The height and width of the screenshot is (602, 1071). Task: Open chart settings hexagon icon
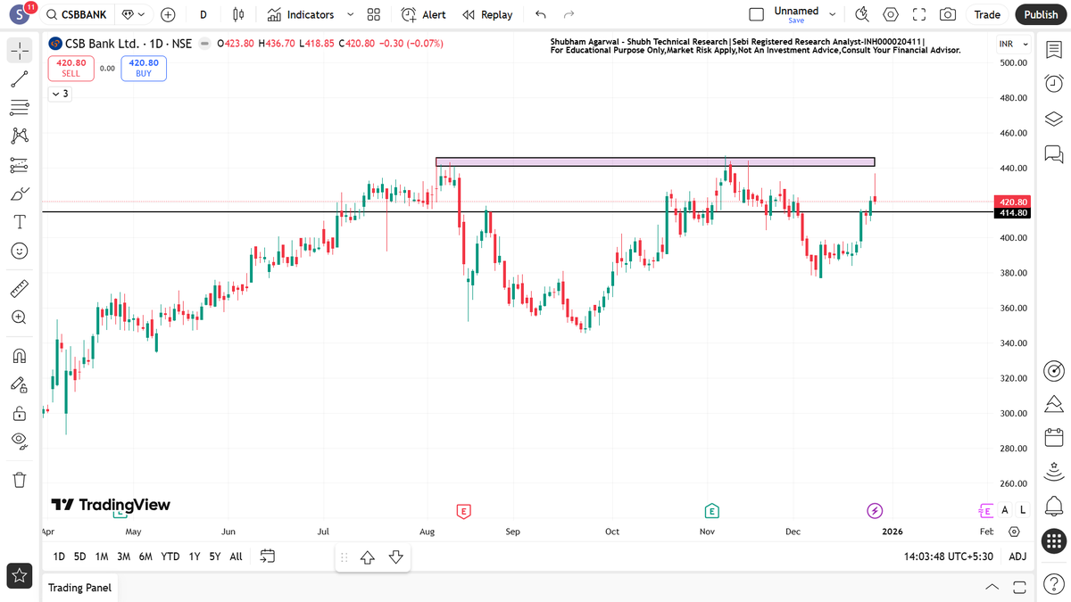(x=891, y=14)
